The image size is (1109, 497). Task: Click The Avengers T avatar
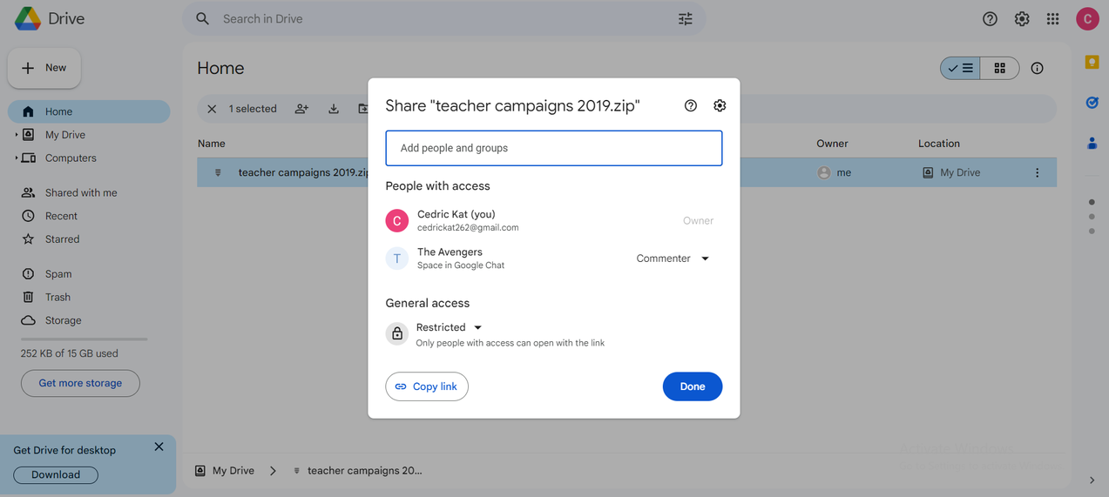coord(397,259)
